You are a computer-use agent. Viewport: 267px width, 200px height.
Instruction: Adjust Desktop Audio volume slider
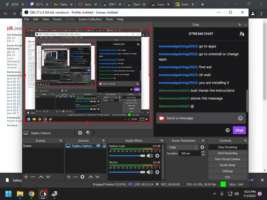pos(127,156)
